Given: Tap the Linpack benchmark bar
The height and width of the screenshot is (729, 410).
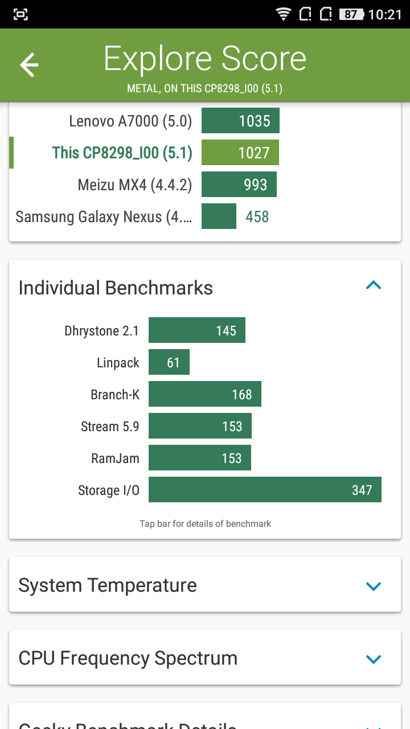Looking at the screenshot, I should pos(169,363).
